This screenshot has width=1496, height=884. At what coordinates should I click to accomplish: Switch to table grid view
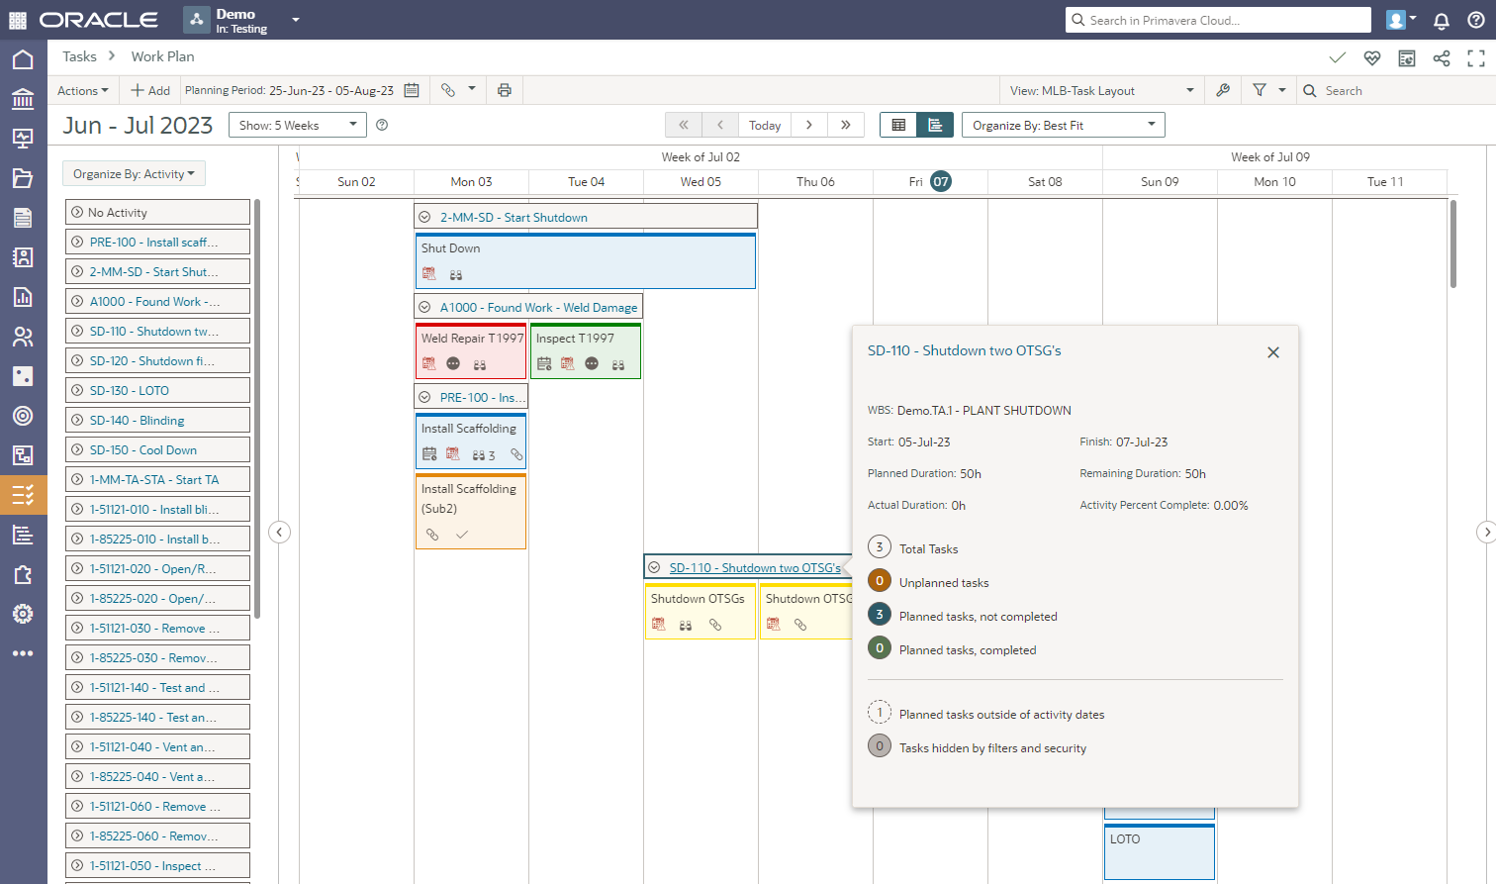(x=898, y=125)
